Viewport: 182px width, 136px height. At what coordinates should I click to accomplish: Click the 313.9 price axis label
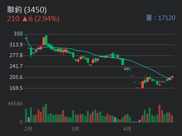pos(16,45)
